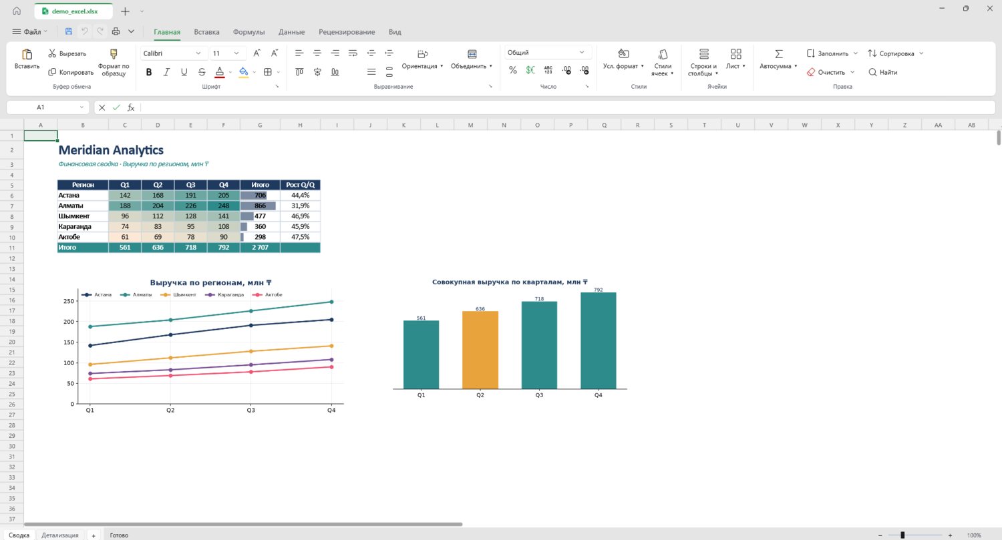This screenshot has height=540, width=1002.
Task: Apply percent number format
Action: [x=513, y=70]
